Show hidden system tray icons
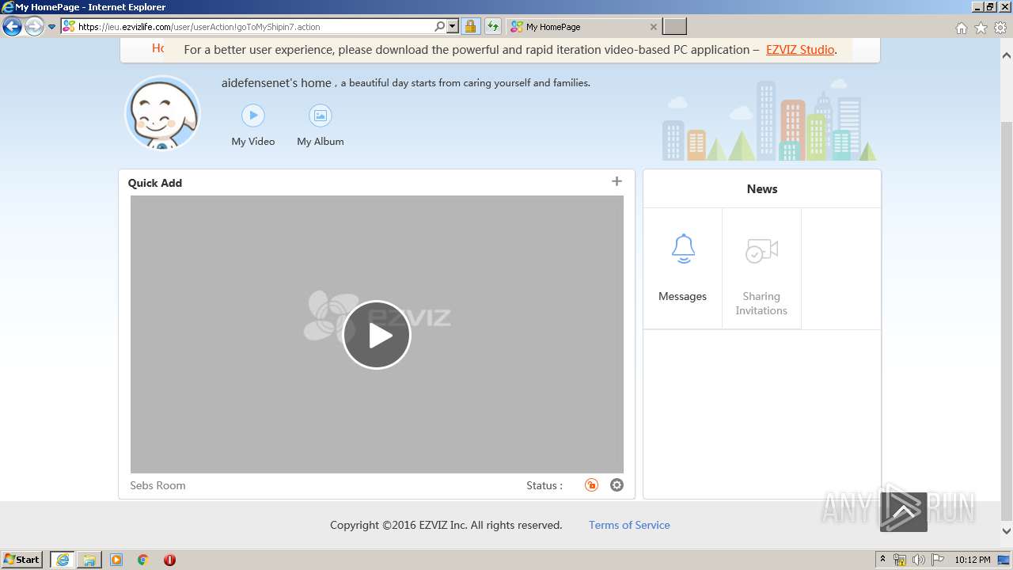The image size is (1013, 570). tap(882, 560)
